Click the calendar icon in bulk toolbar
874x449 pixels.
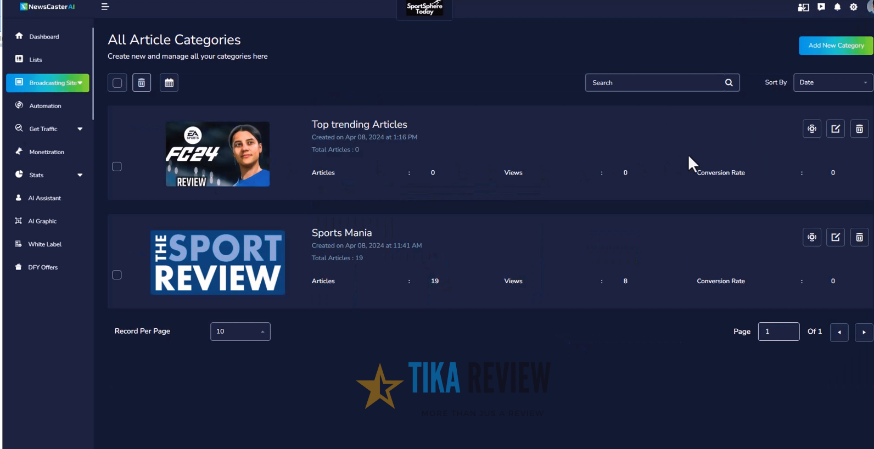[x=169, y=83]
